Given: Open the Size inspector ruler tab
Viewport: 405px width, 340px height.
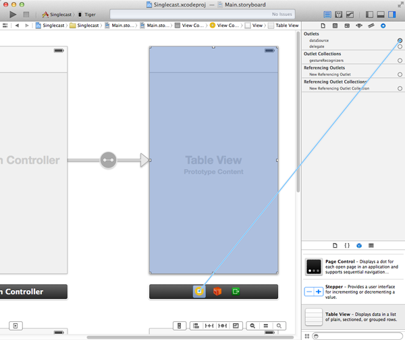Looking at the screenshot, I should tap(371, 26).
